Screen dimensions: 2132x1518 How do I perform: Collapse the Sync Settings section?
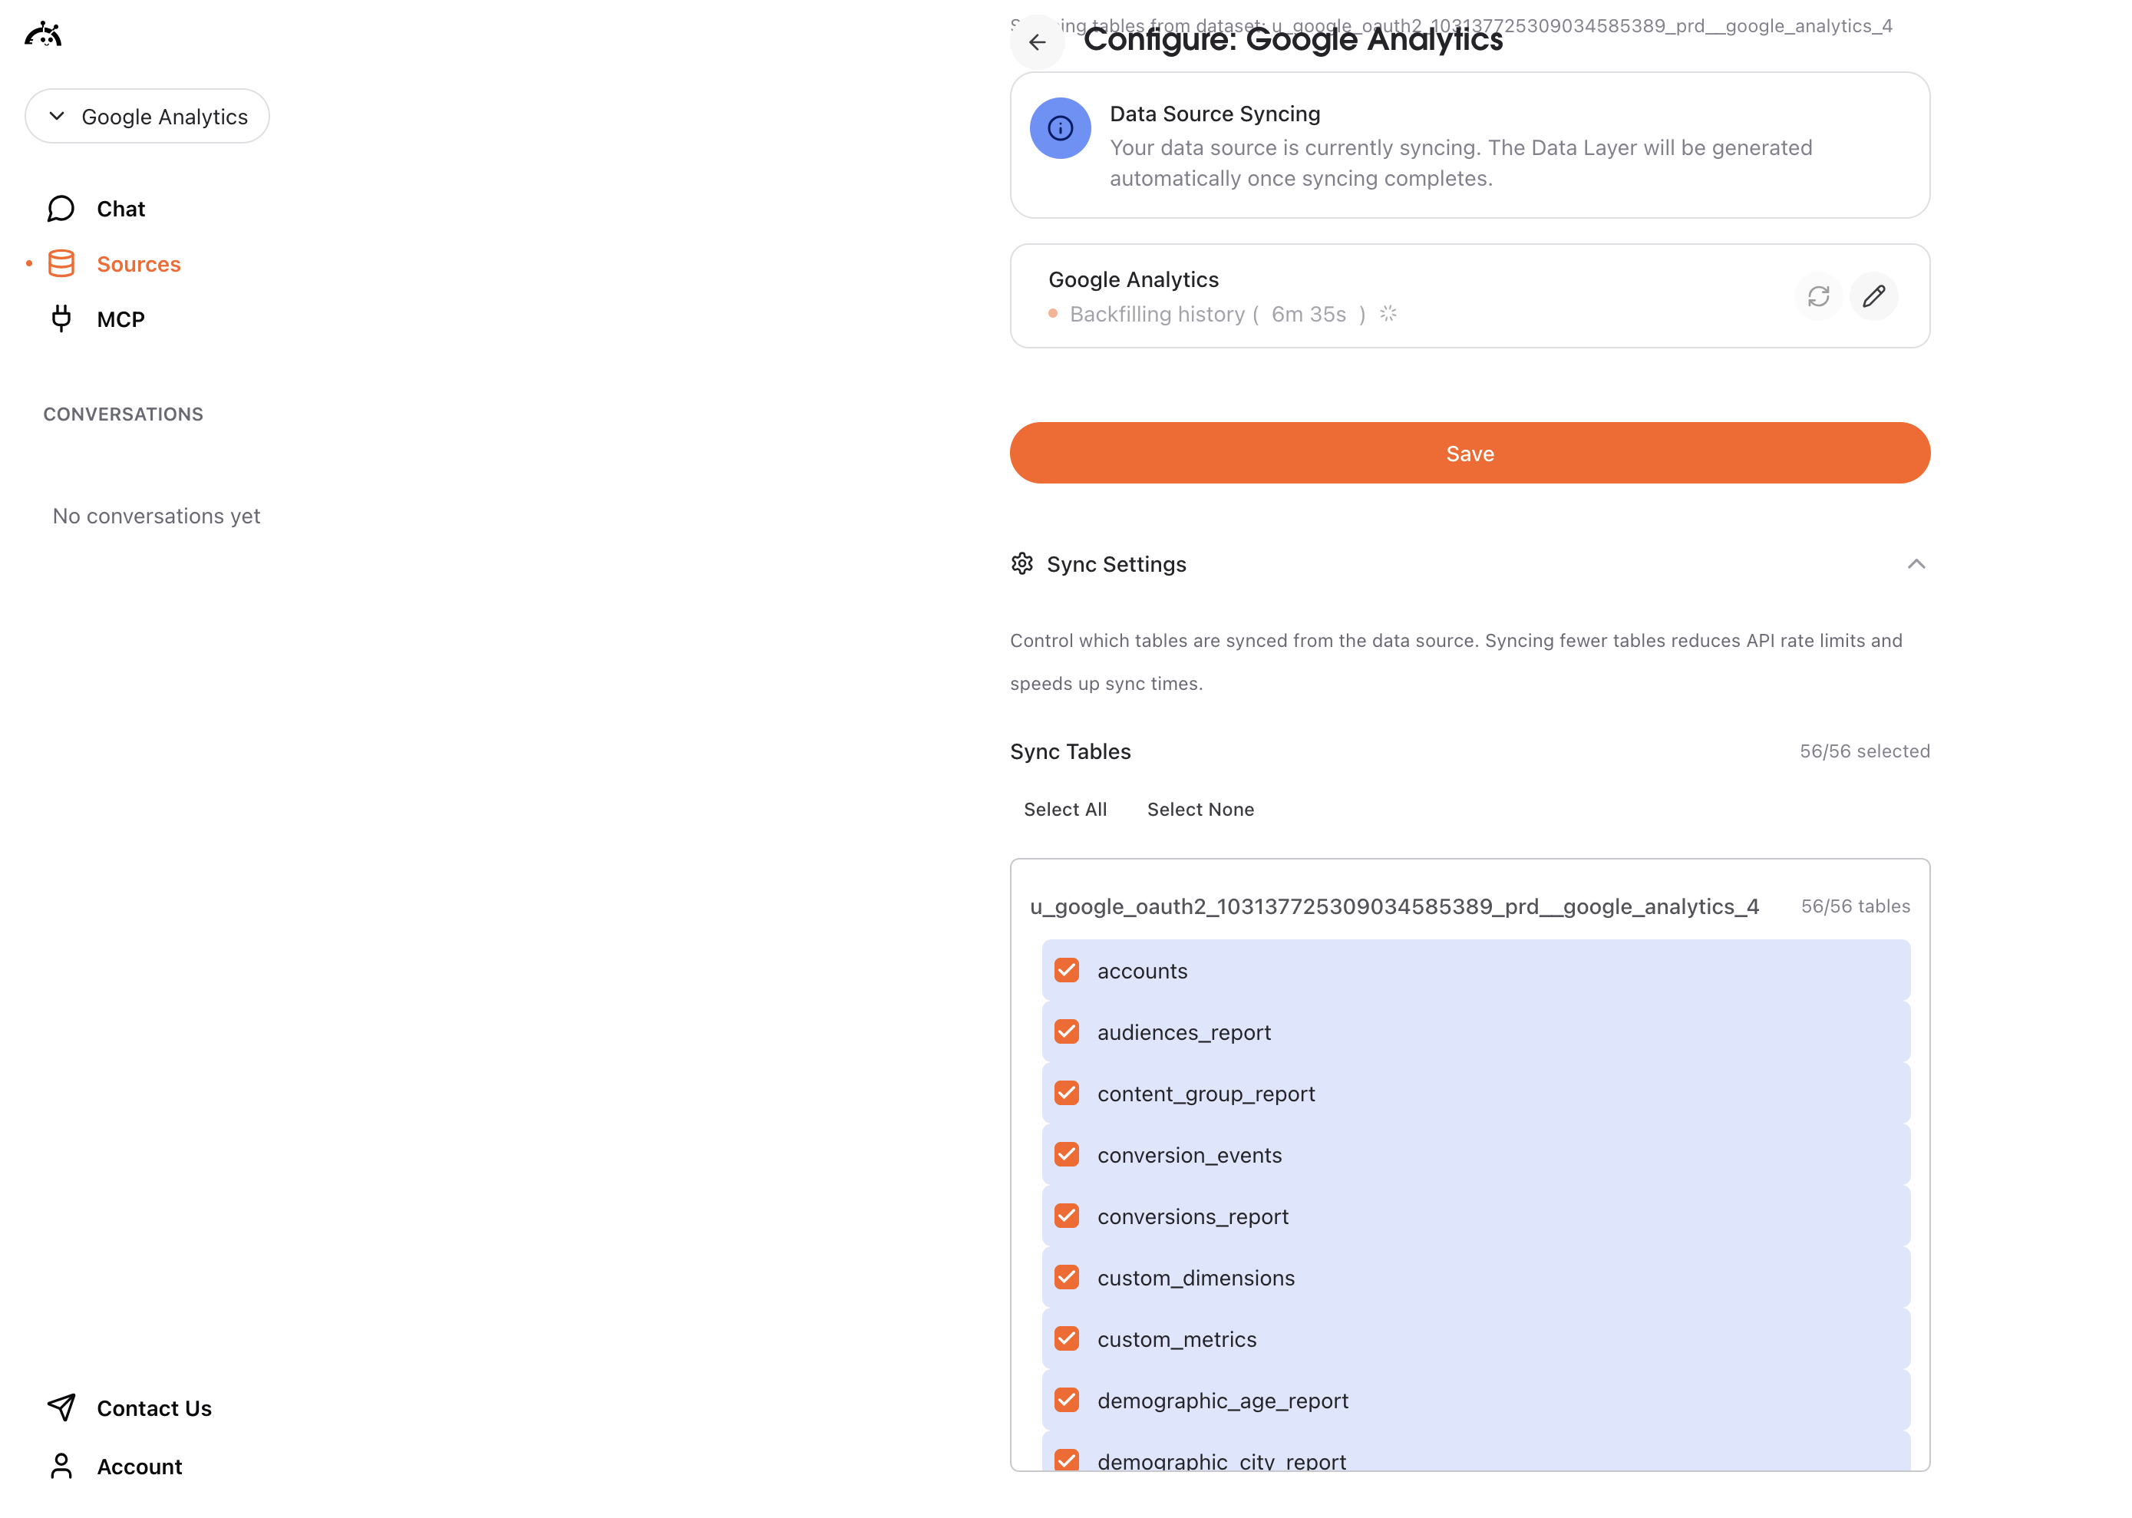point(1917,563)
